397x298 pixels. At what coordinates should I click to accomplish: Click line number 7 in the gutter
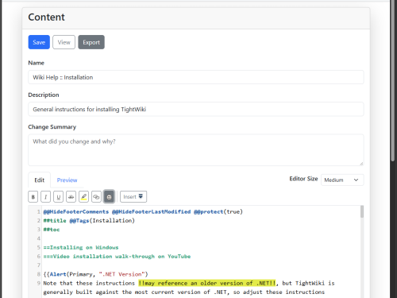pos(39,265)
